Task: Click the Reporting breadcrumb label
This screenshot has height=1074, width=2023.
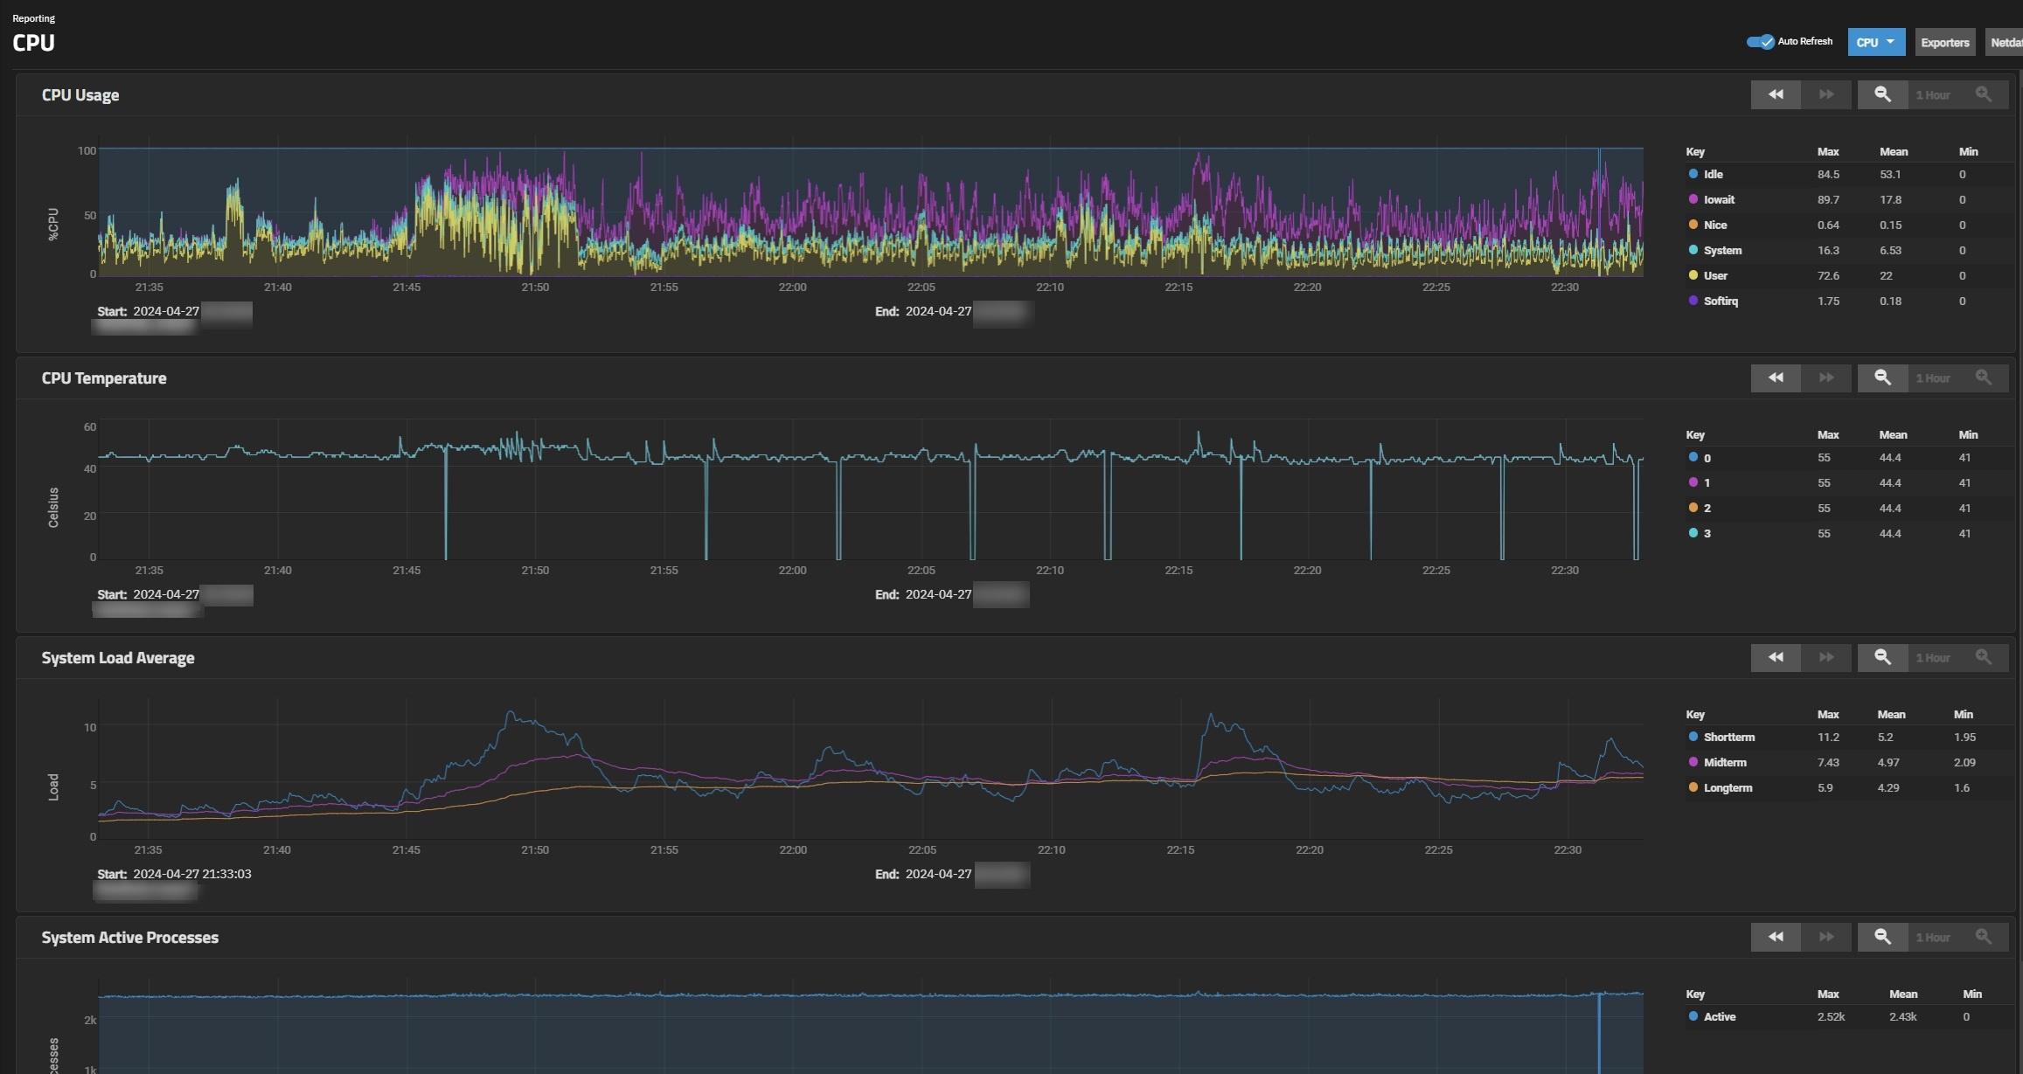Action: (x=33, y=18)
